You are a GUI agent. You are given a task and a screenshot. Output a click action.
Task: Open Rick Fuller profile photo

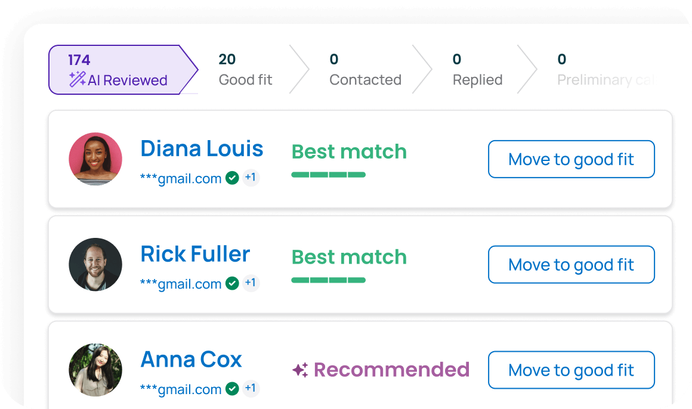click(x=95, y=265)
